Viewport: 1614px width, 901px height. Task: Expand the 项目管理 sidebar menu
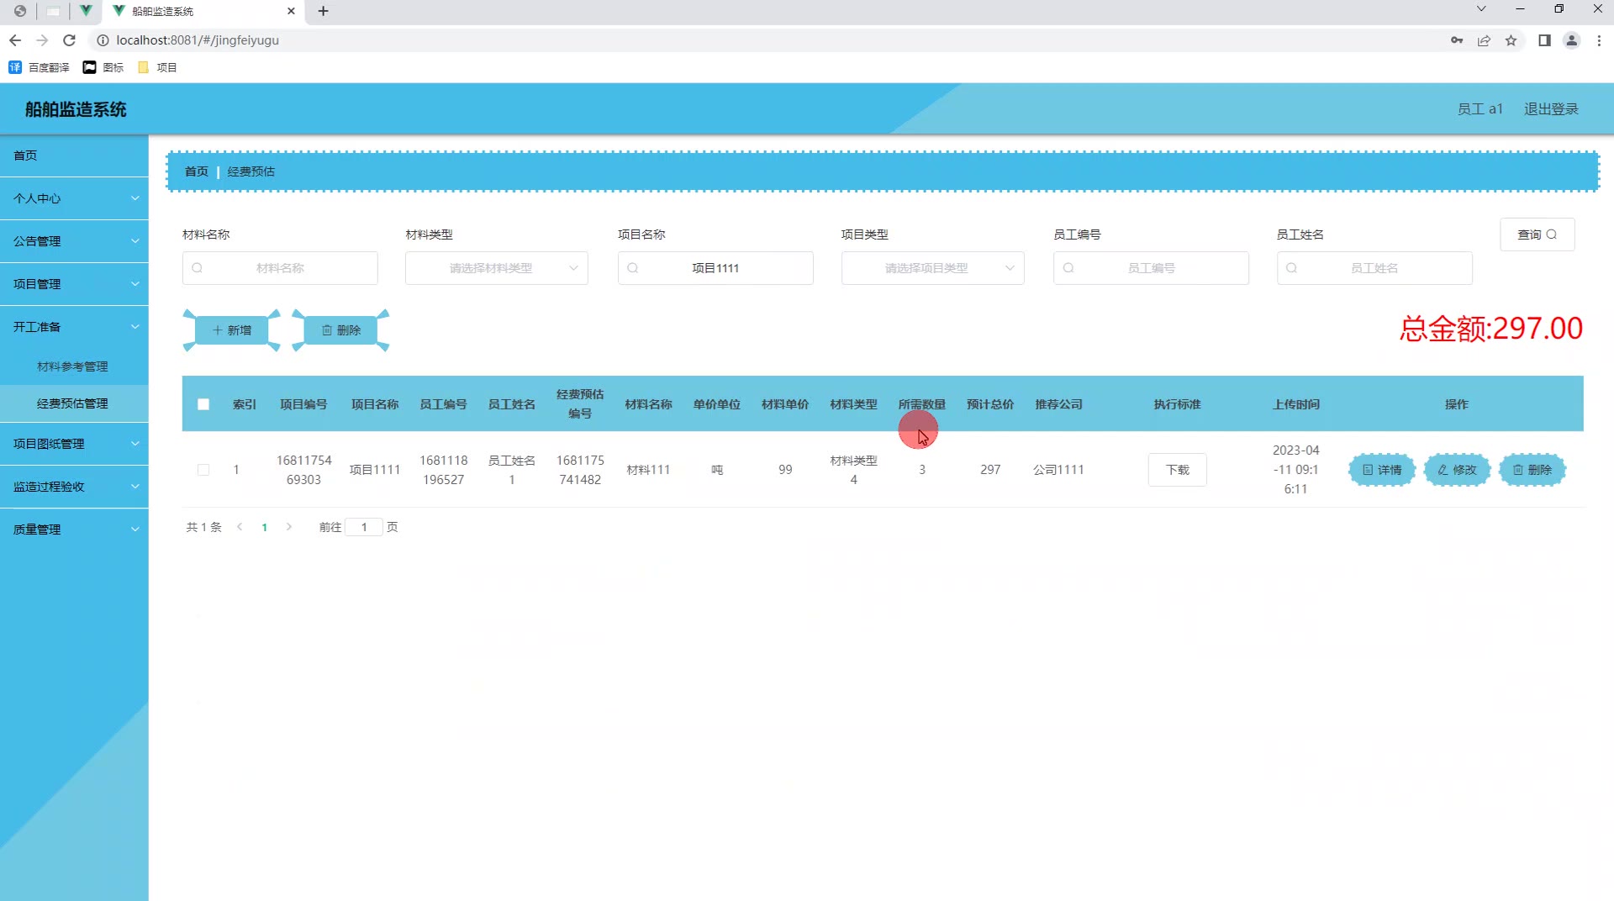(74, 284)
